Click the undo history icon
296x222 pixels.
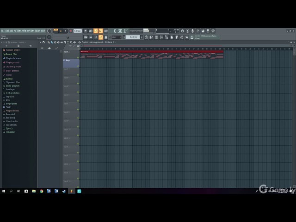pos(182,31)
